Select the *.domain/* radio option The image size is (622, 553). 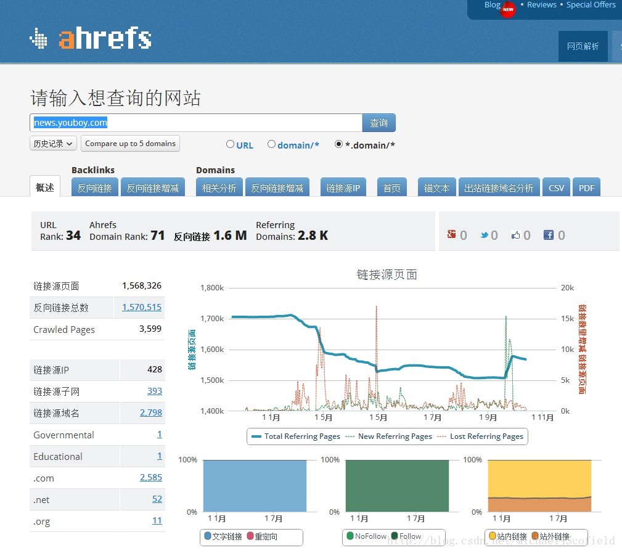coord(339,144)
